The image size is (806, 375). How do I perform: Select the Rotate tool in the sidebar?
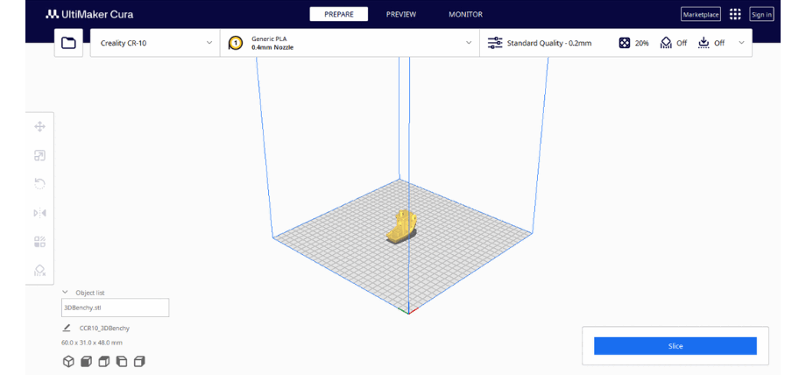tap(39, 184)
